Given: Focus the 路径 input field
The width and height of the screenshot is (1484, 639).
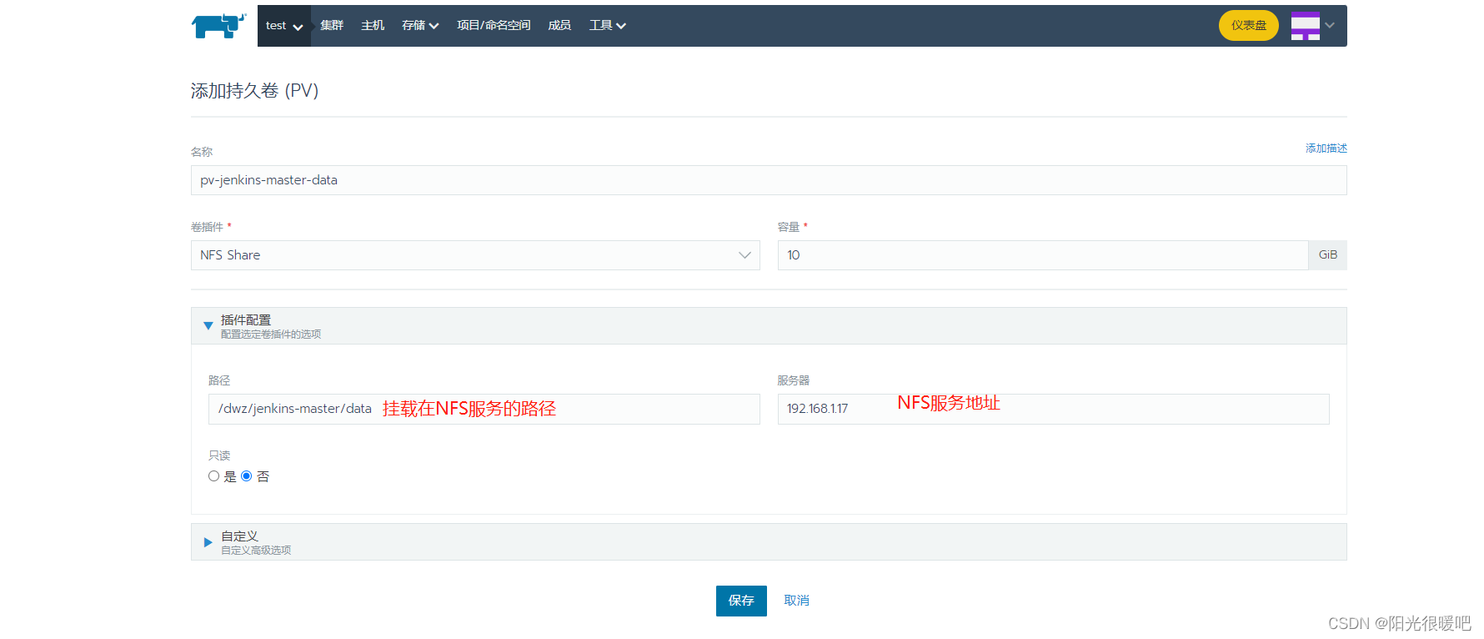Looking at the screenshot, I should [484, 409].
